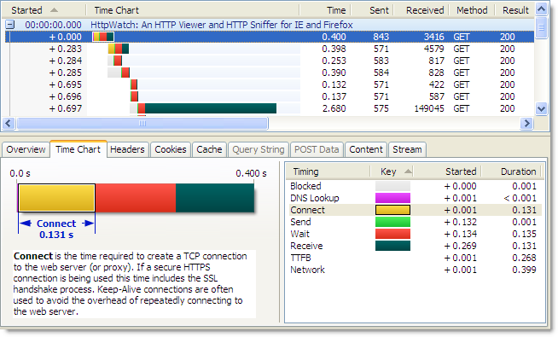Click the horizontal scroll right arrow
This screenshot has width=558, height=337.
(x=526, y=124)
